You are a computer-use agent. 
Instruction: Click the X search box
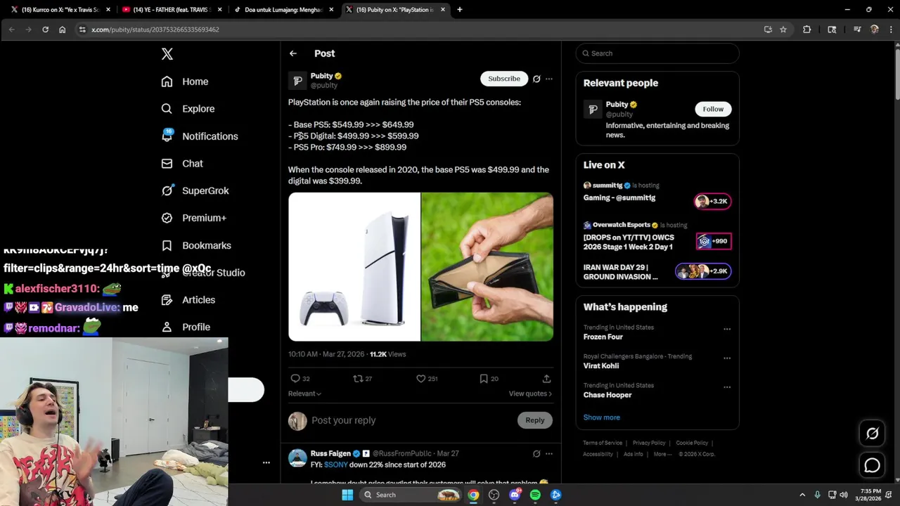[x=657, y=53]
